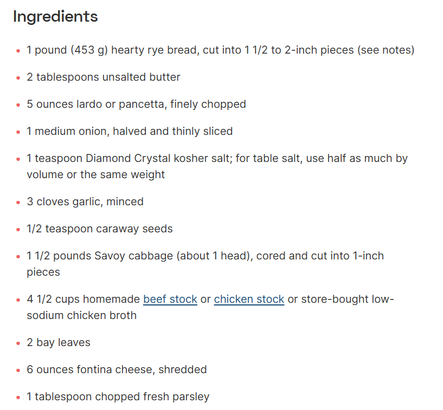Image resolution: width=443 pixels, height=410 pixels.
Task: Open the beef stock link
Action: click(x=170, y=299)
